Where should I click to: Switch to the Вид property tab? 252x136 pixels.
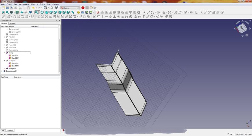(3, 130)
